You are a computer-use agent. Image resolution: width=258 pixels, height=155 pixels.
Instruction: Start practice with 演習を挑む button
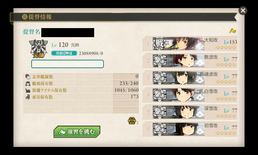77,132
